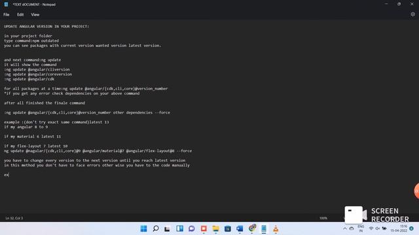Click the line 'in your project folder'
This screenshot has height=235, width=419.
pyautogui.click(x=28, y=36)
